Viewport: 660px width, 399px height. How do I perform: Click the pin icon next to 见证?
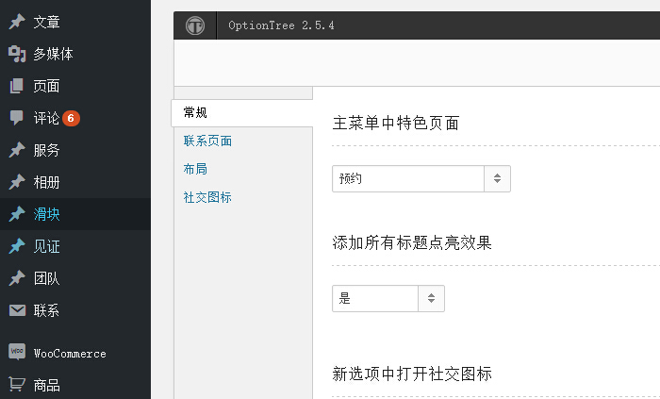[x=17, y=246]
